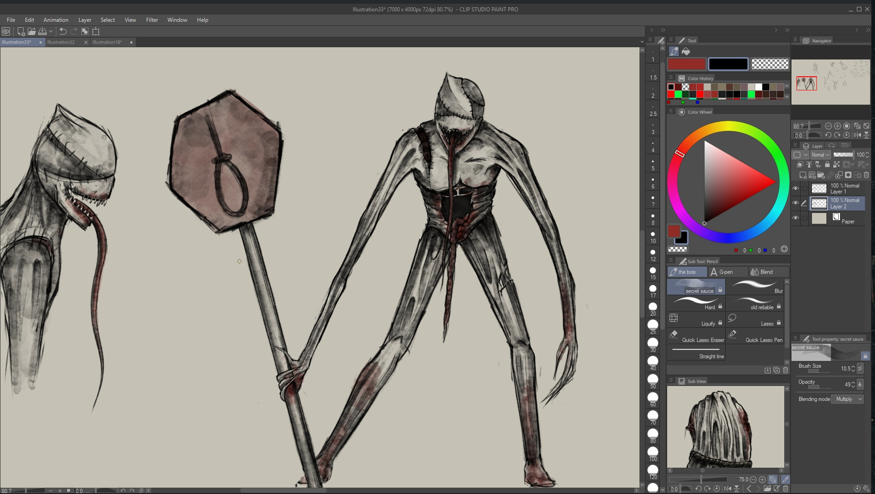Toggle lock transparent pixels icon
This screenshot has width=875, height=494.
[x=836, y=164]
